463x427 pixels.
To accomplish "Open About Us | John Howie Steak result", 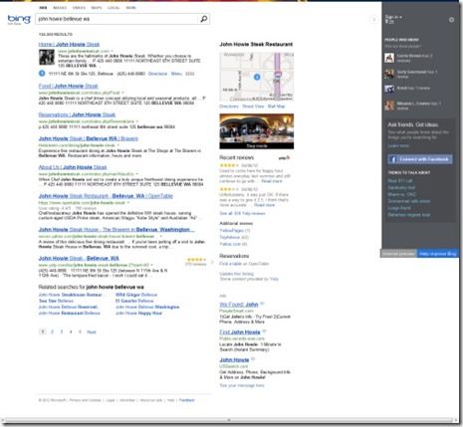I will click(73, 167).
